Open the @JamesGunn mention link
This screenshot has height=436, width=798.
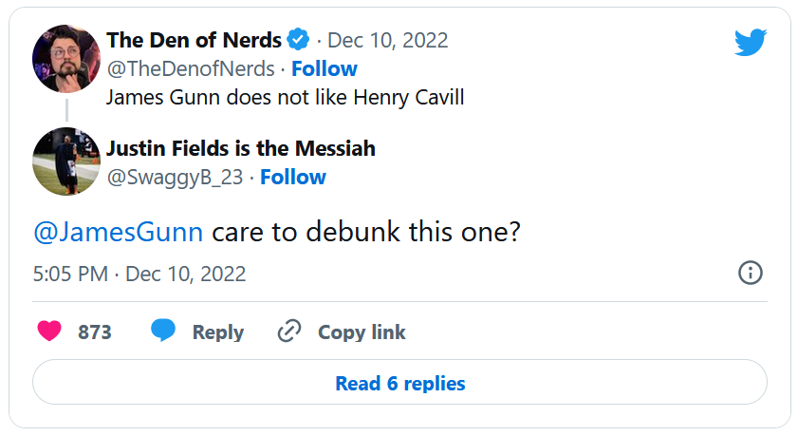click(118, 233)
